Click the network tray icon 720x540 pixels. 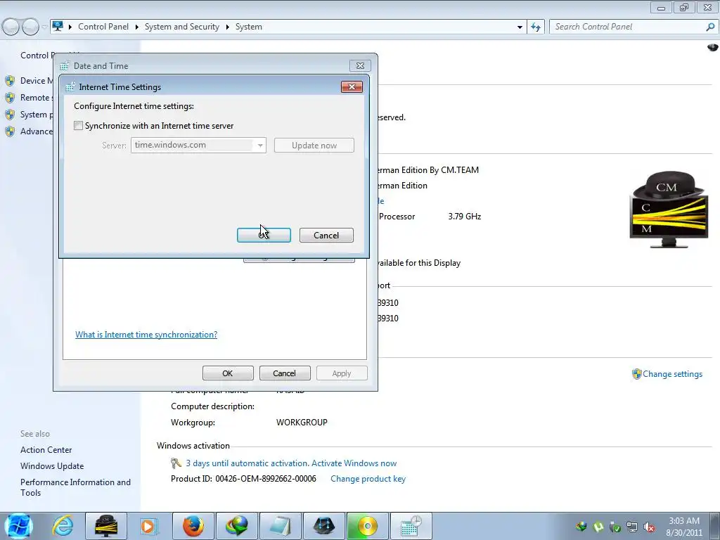coord(632,527)
